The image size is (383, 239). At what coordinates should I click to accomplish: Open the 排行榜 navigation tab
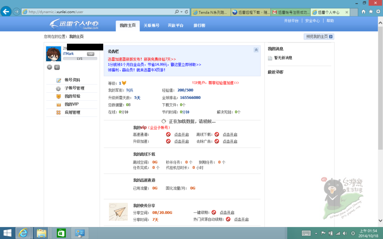click(x=199, y=26)
